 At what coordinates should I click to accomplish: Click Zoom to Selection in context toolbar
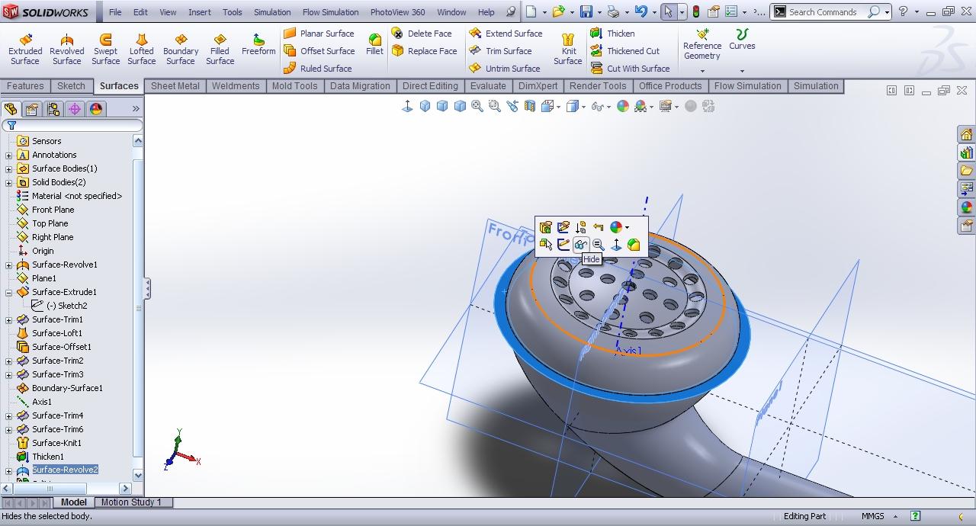599,245
